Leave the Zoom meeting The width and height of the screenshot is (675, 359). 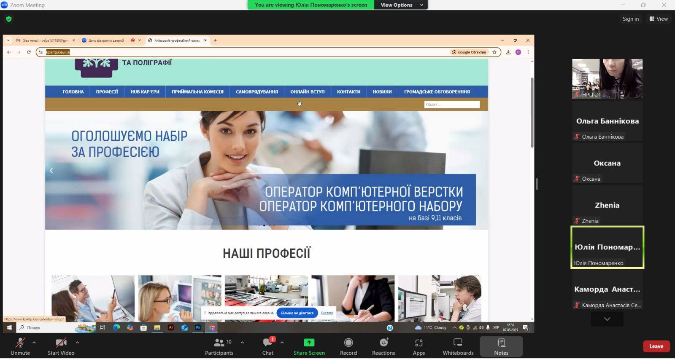pyautogui.click(x=656, y=346)
